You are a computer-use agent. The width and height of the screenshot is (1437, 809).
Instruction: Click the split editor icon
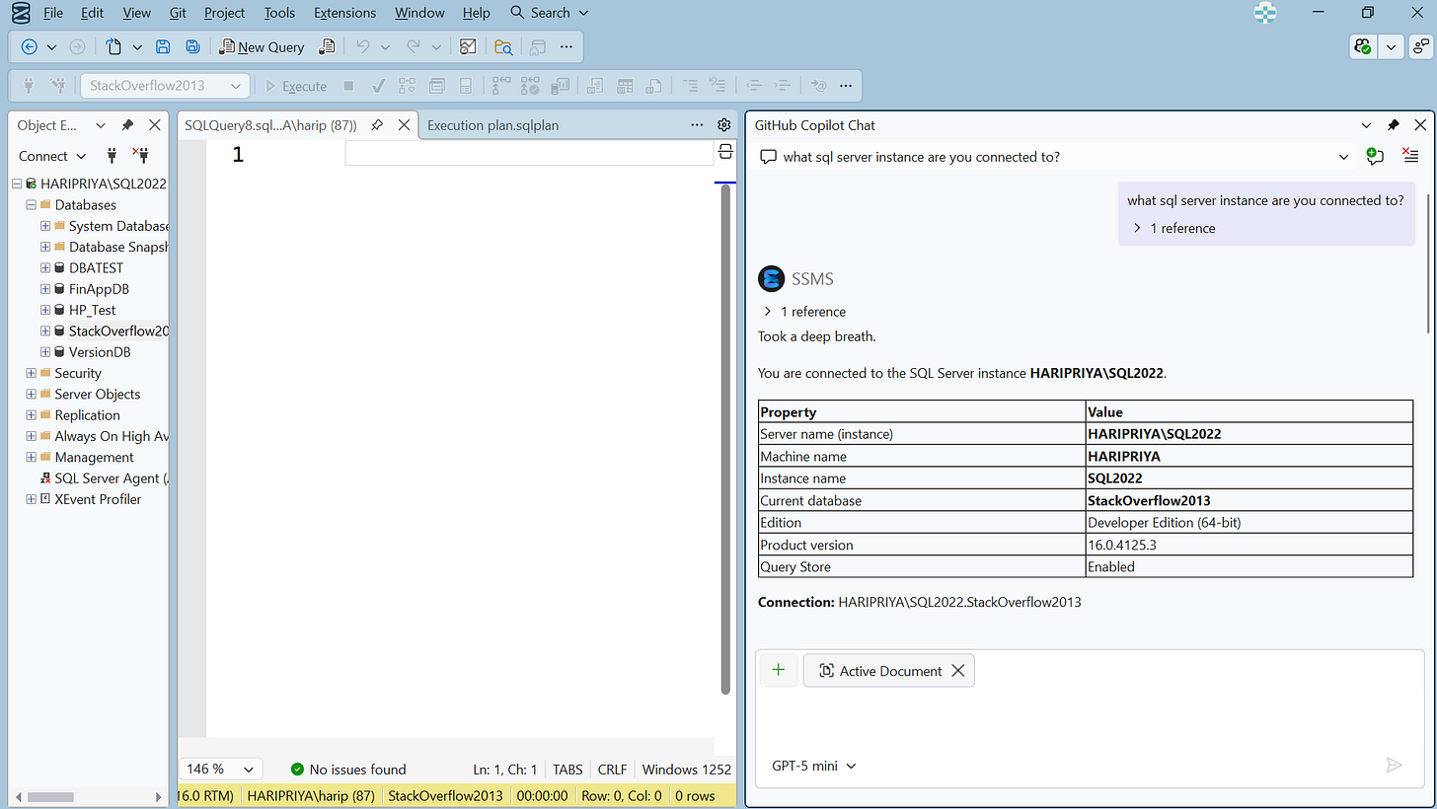click(725, 153)
